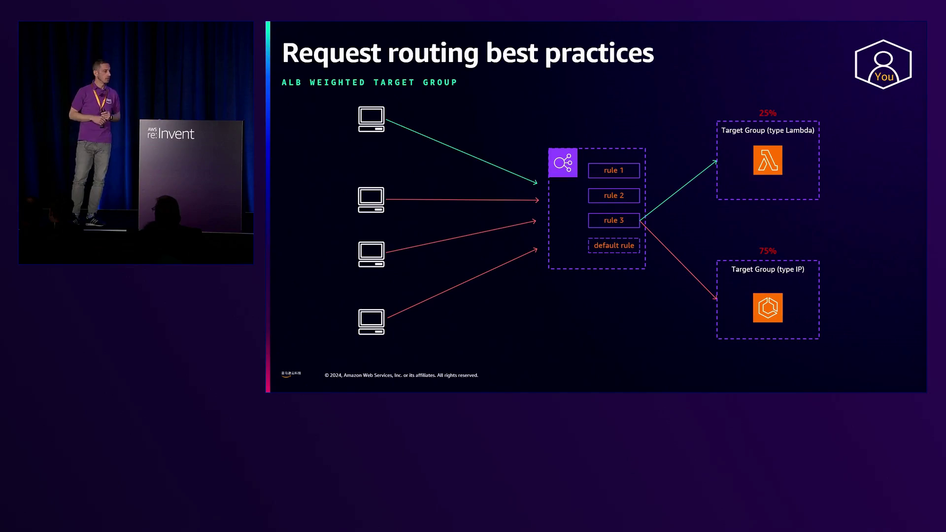Click the bottom client computer icon
This screenshot has width=946, height=532.
click(x=371, y=322)
